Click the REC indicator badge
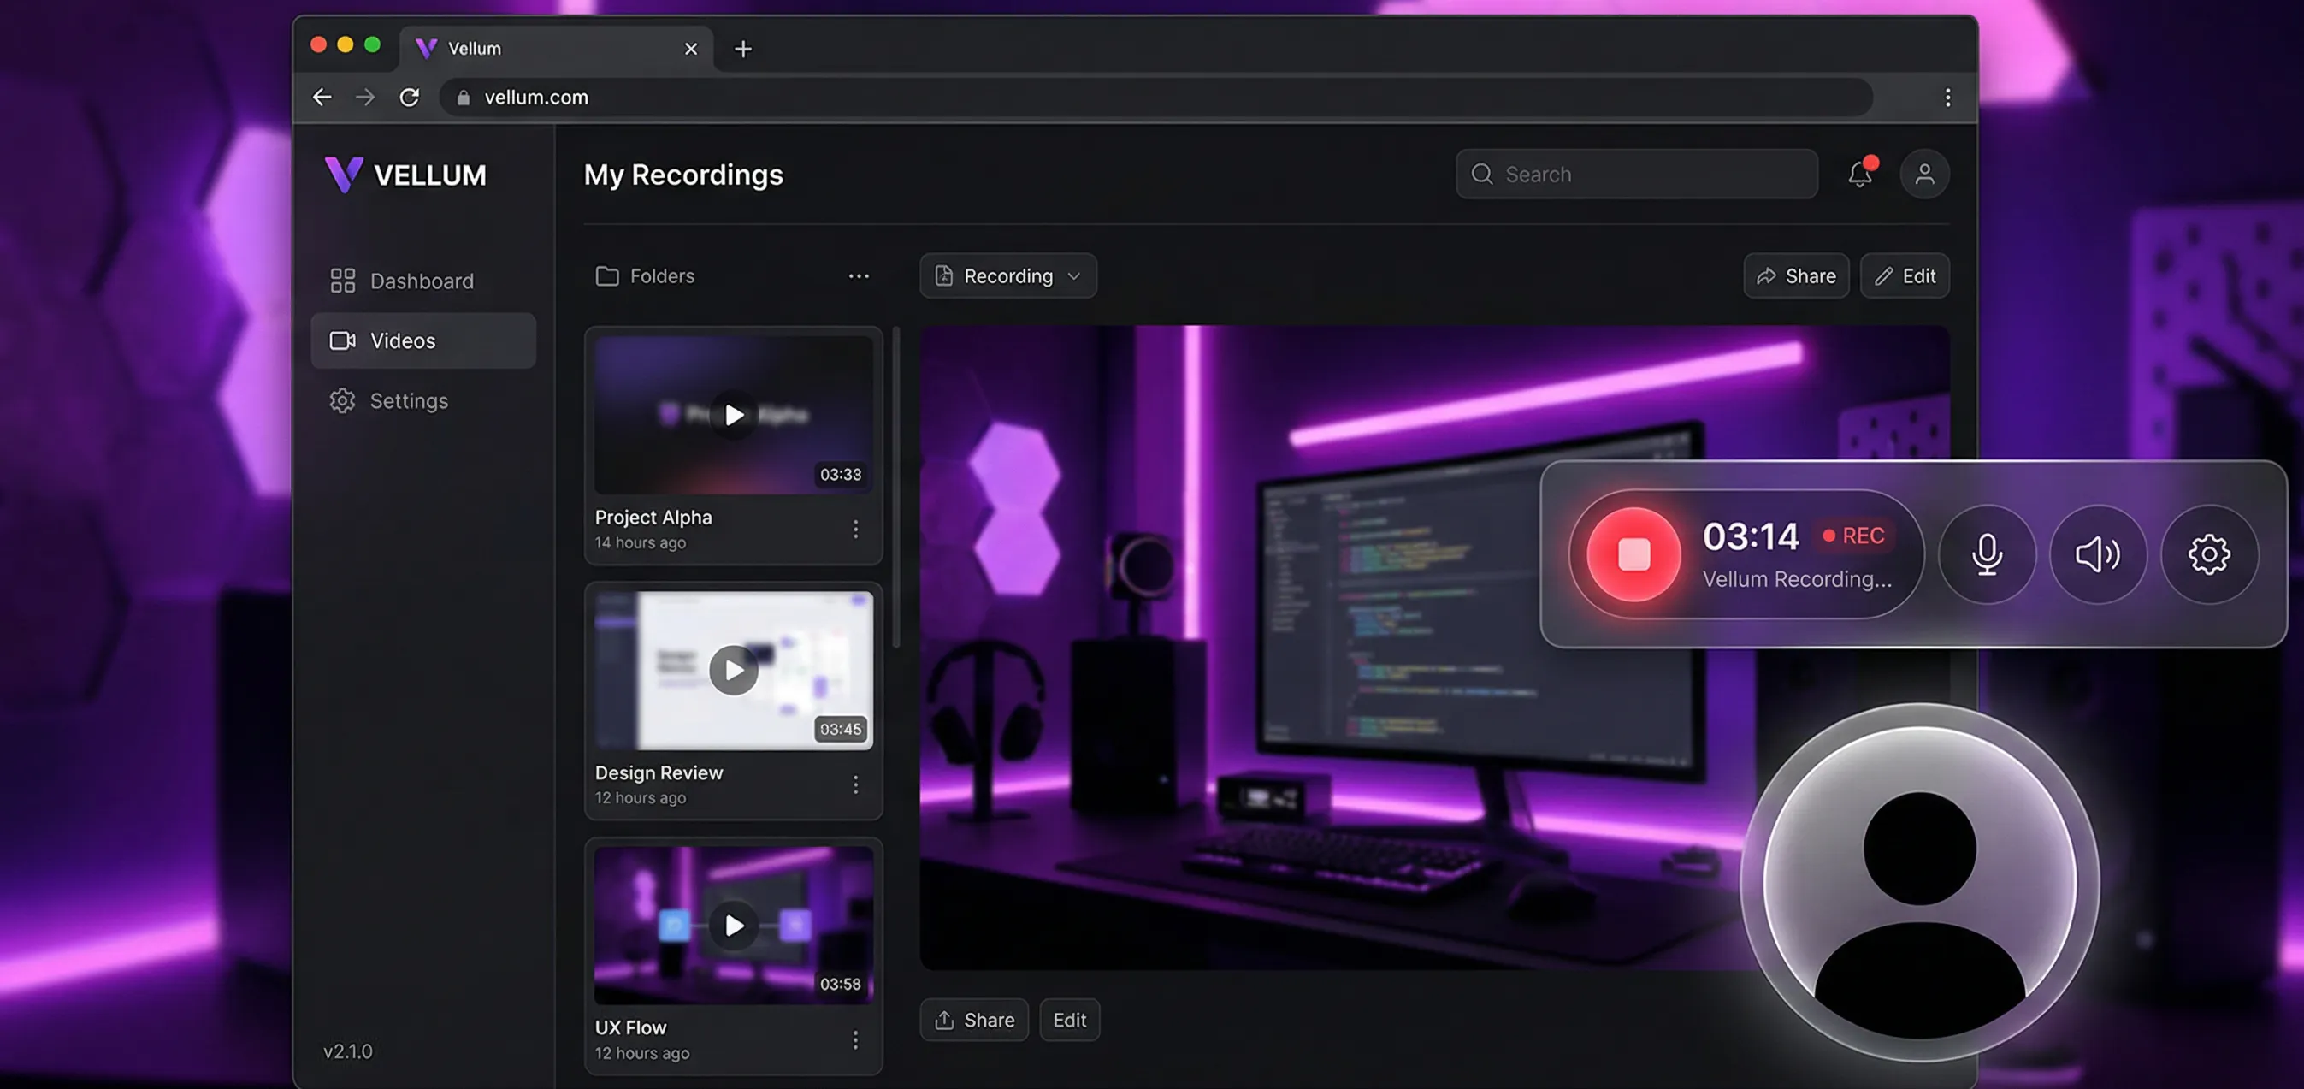Viewport: 2304px width, 1089px height. pos(1854,536)
